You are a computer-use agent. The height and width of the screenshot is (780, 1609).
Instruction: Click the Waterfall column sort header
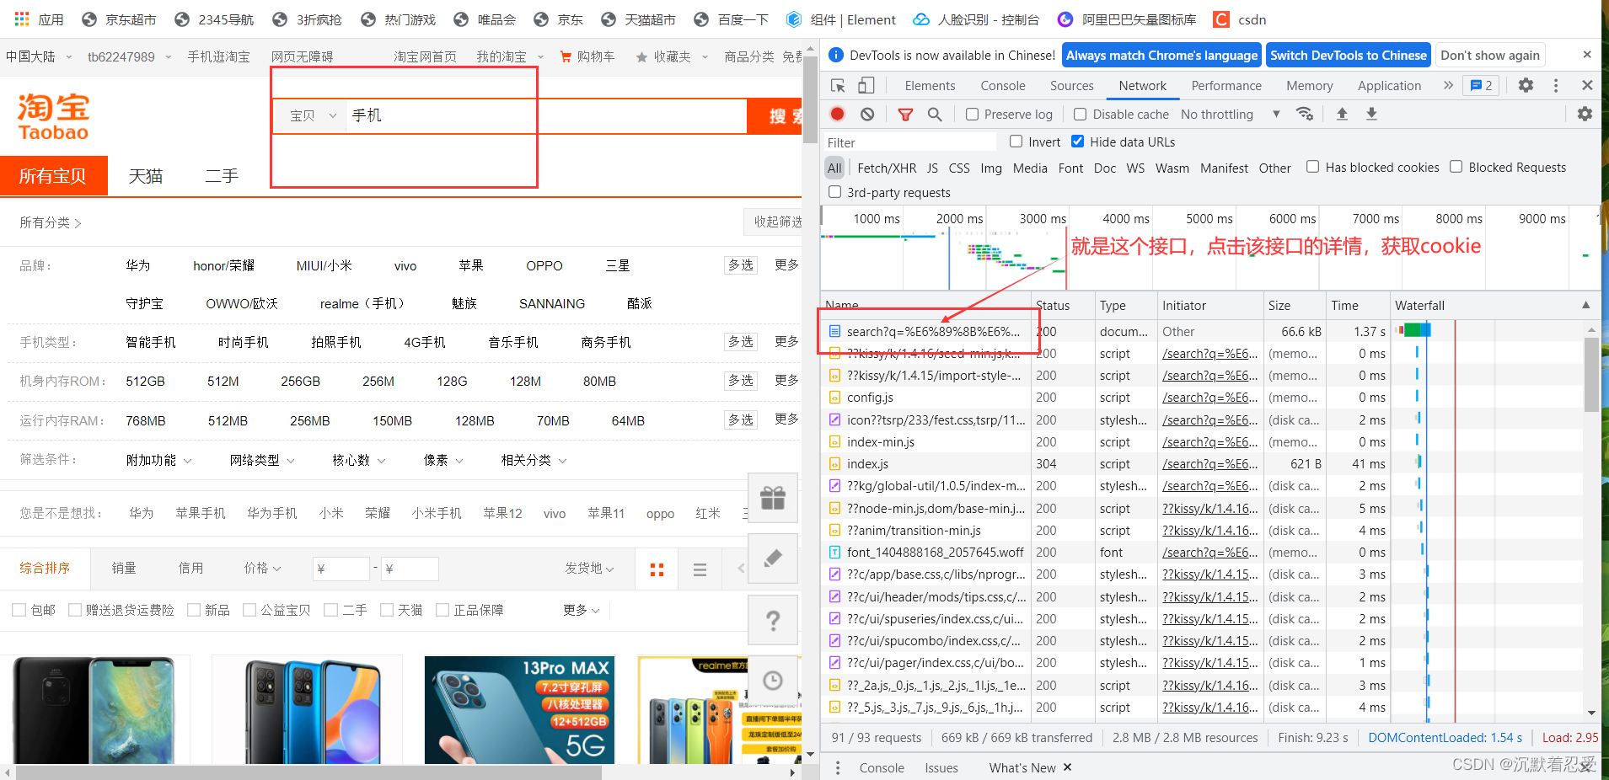point(1494,305)
